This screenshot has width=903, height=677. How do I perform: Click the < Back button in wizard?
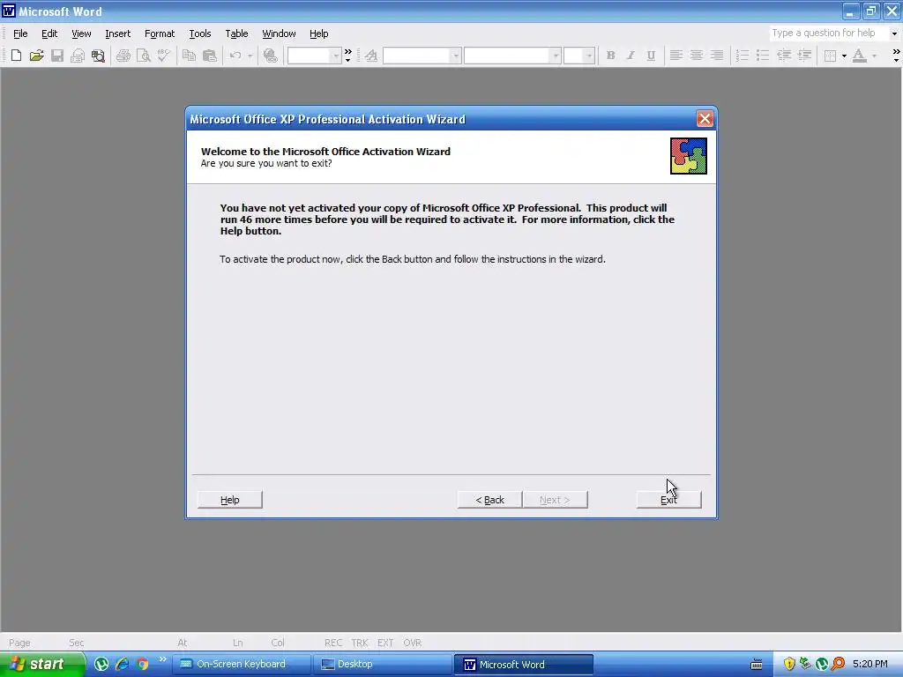(489, 500)
